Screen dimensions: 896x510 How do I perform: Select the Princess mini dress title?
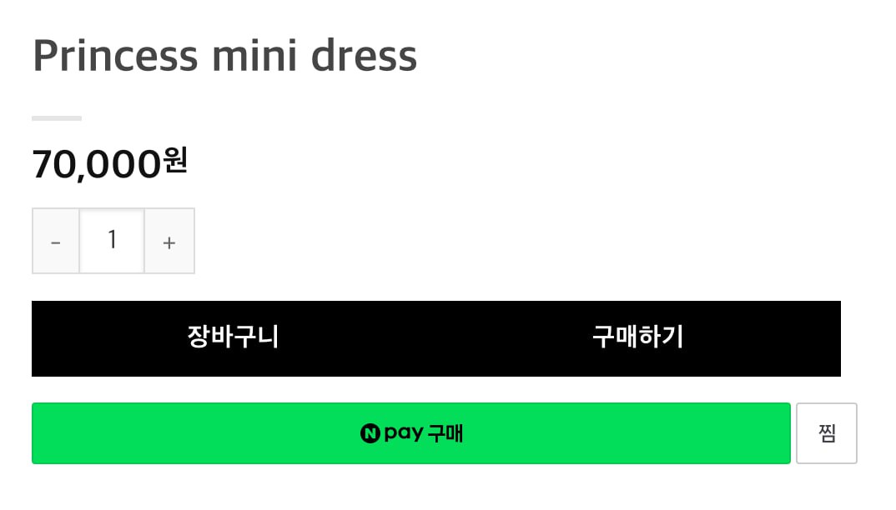pyautogui.click(x=224, y=57)
